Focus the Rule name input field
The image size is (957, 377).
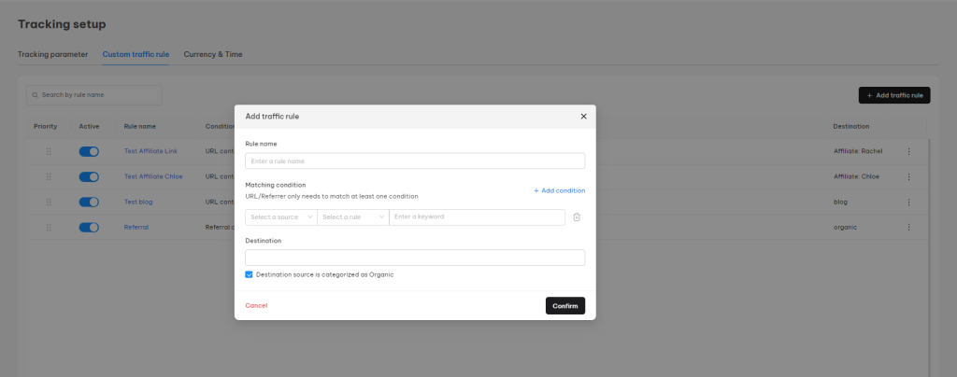point(415,161)
